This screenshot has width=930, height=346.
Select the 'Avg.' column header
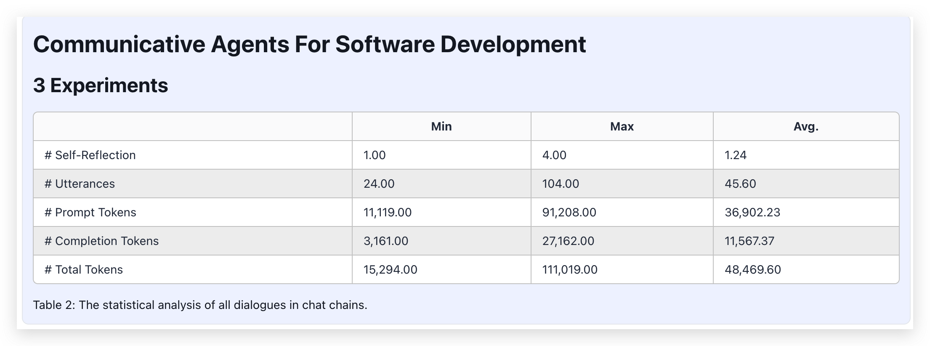click(805, 126)
